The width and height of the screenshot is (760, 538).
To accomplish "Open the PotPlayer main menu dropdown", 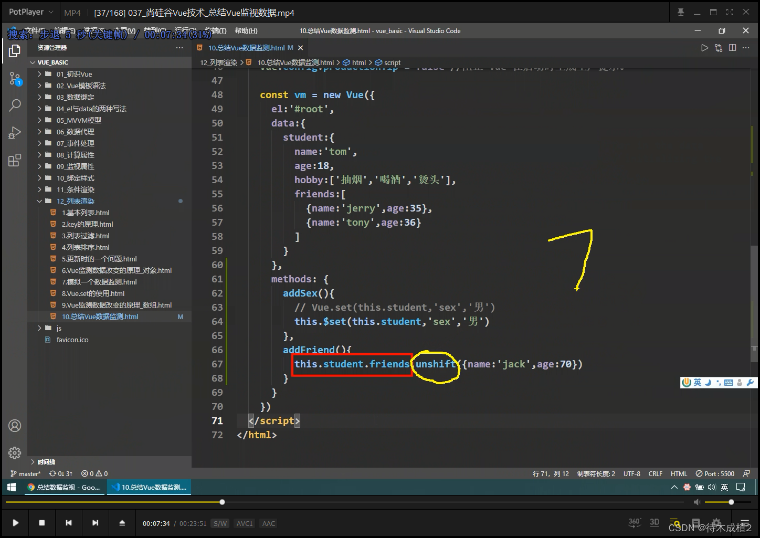I will (x=31, y=12).
